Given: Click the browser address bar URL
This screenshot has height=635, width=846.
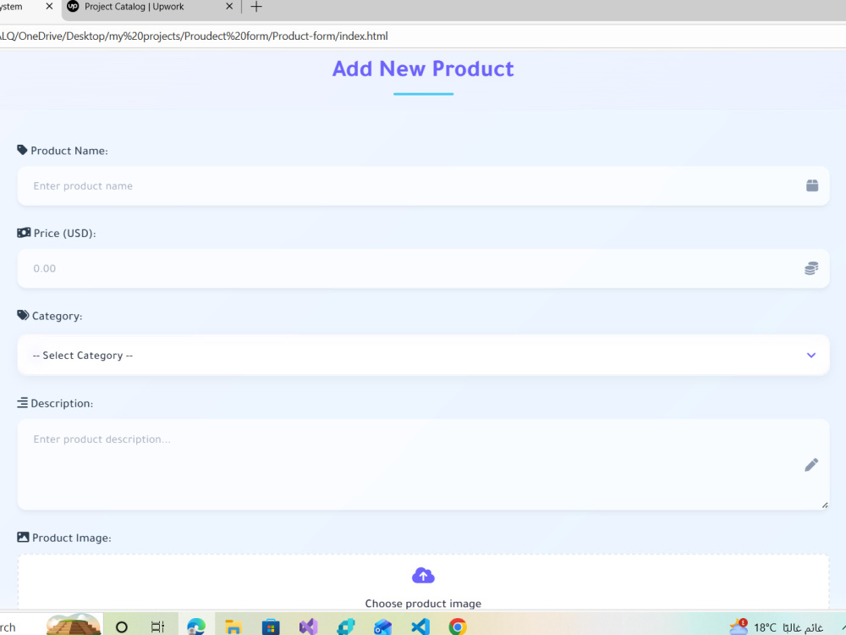Looking at the screenshot, I should pos(194,36).
